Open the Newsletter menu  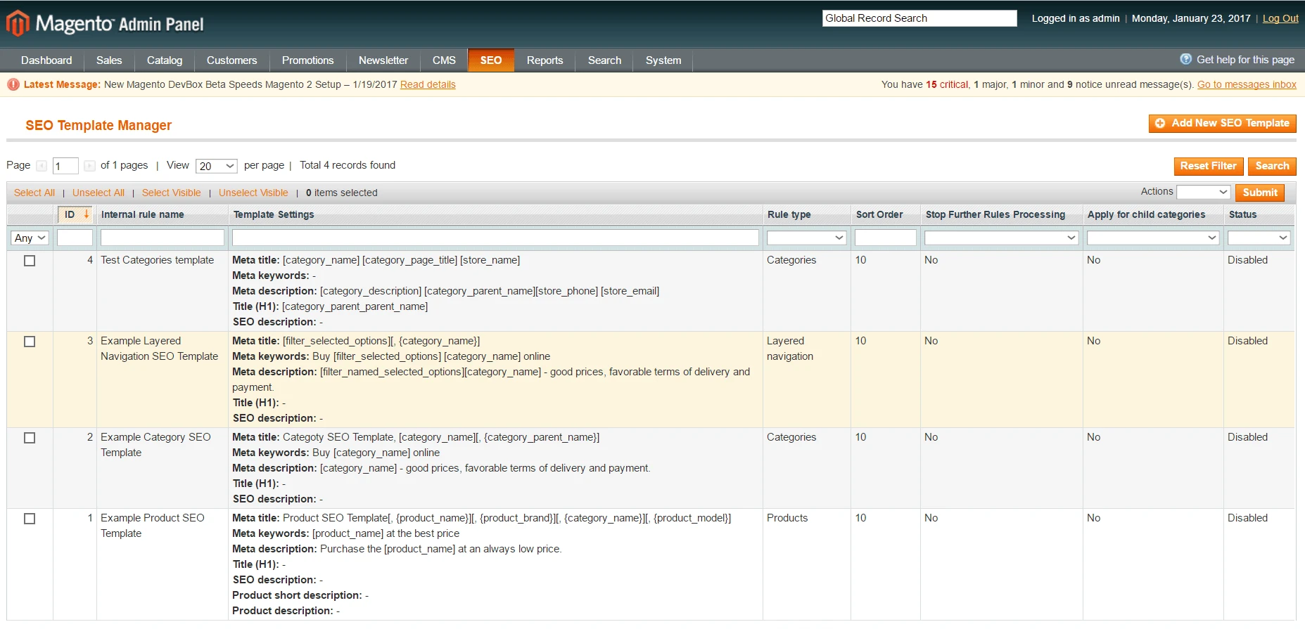click(x=383, y=60)
